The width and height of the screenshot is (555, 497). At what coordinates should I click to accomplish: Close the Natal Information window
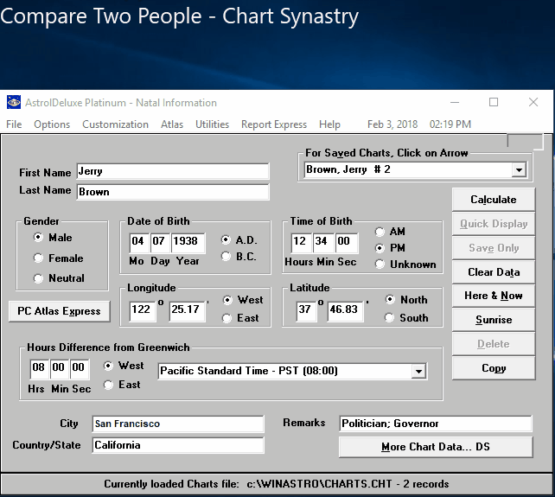tap(533, 102)
